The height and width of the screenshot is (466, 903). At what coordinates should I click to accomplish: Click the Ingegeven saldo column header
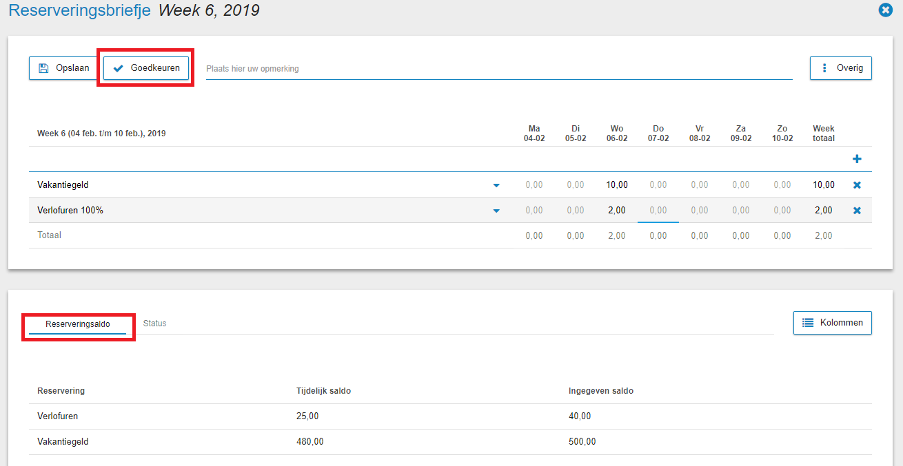coord(601,391)
